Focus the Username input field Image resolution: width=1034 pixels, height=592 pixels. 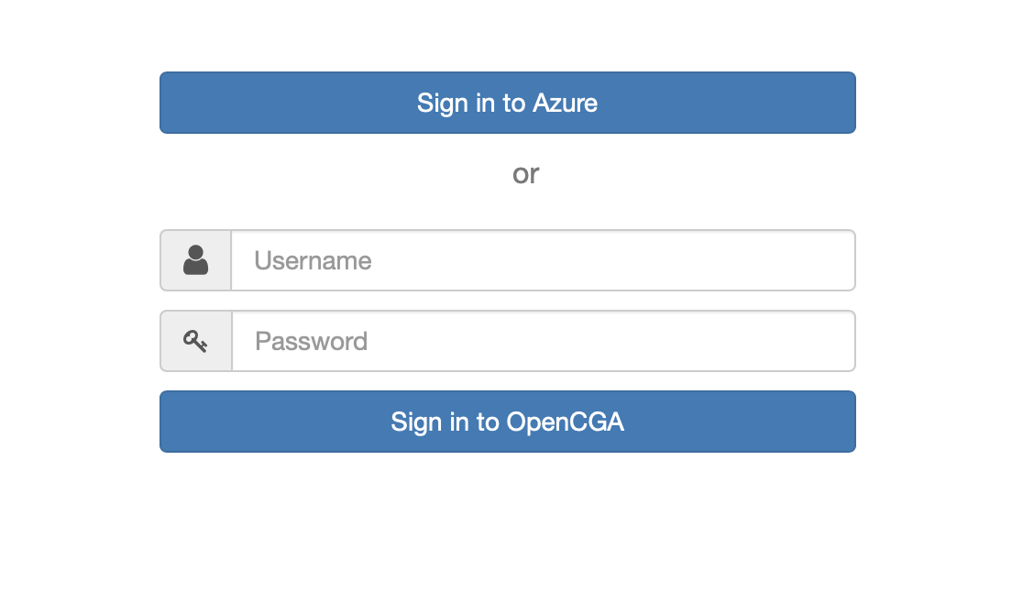tap(543, 260)
